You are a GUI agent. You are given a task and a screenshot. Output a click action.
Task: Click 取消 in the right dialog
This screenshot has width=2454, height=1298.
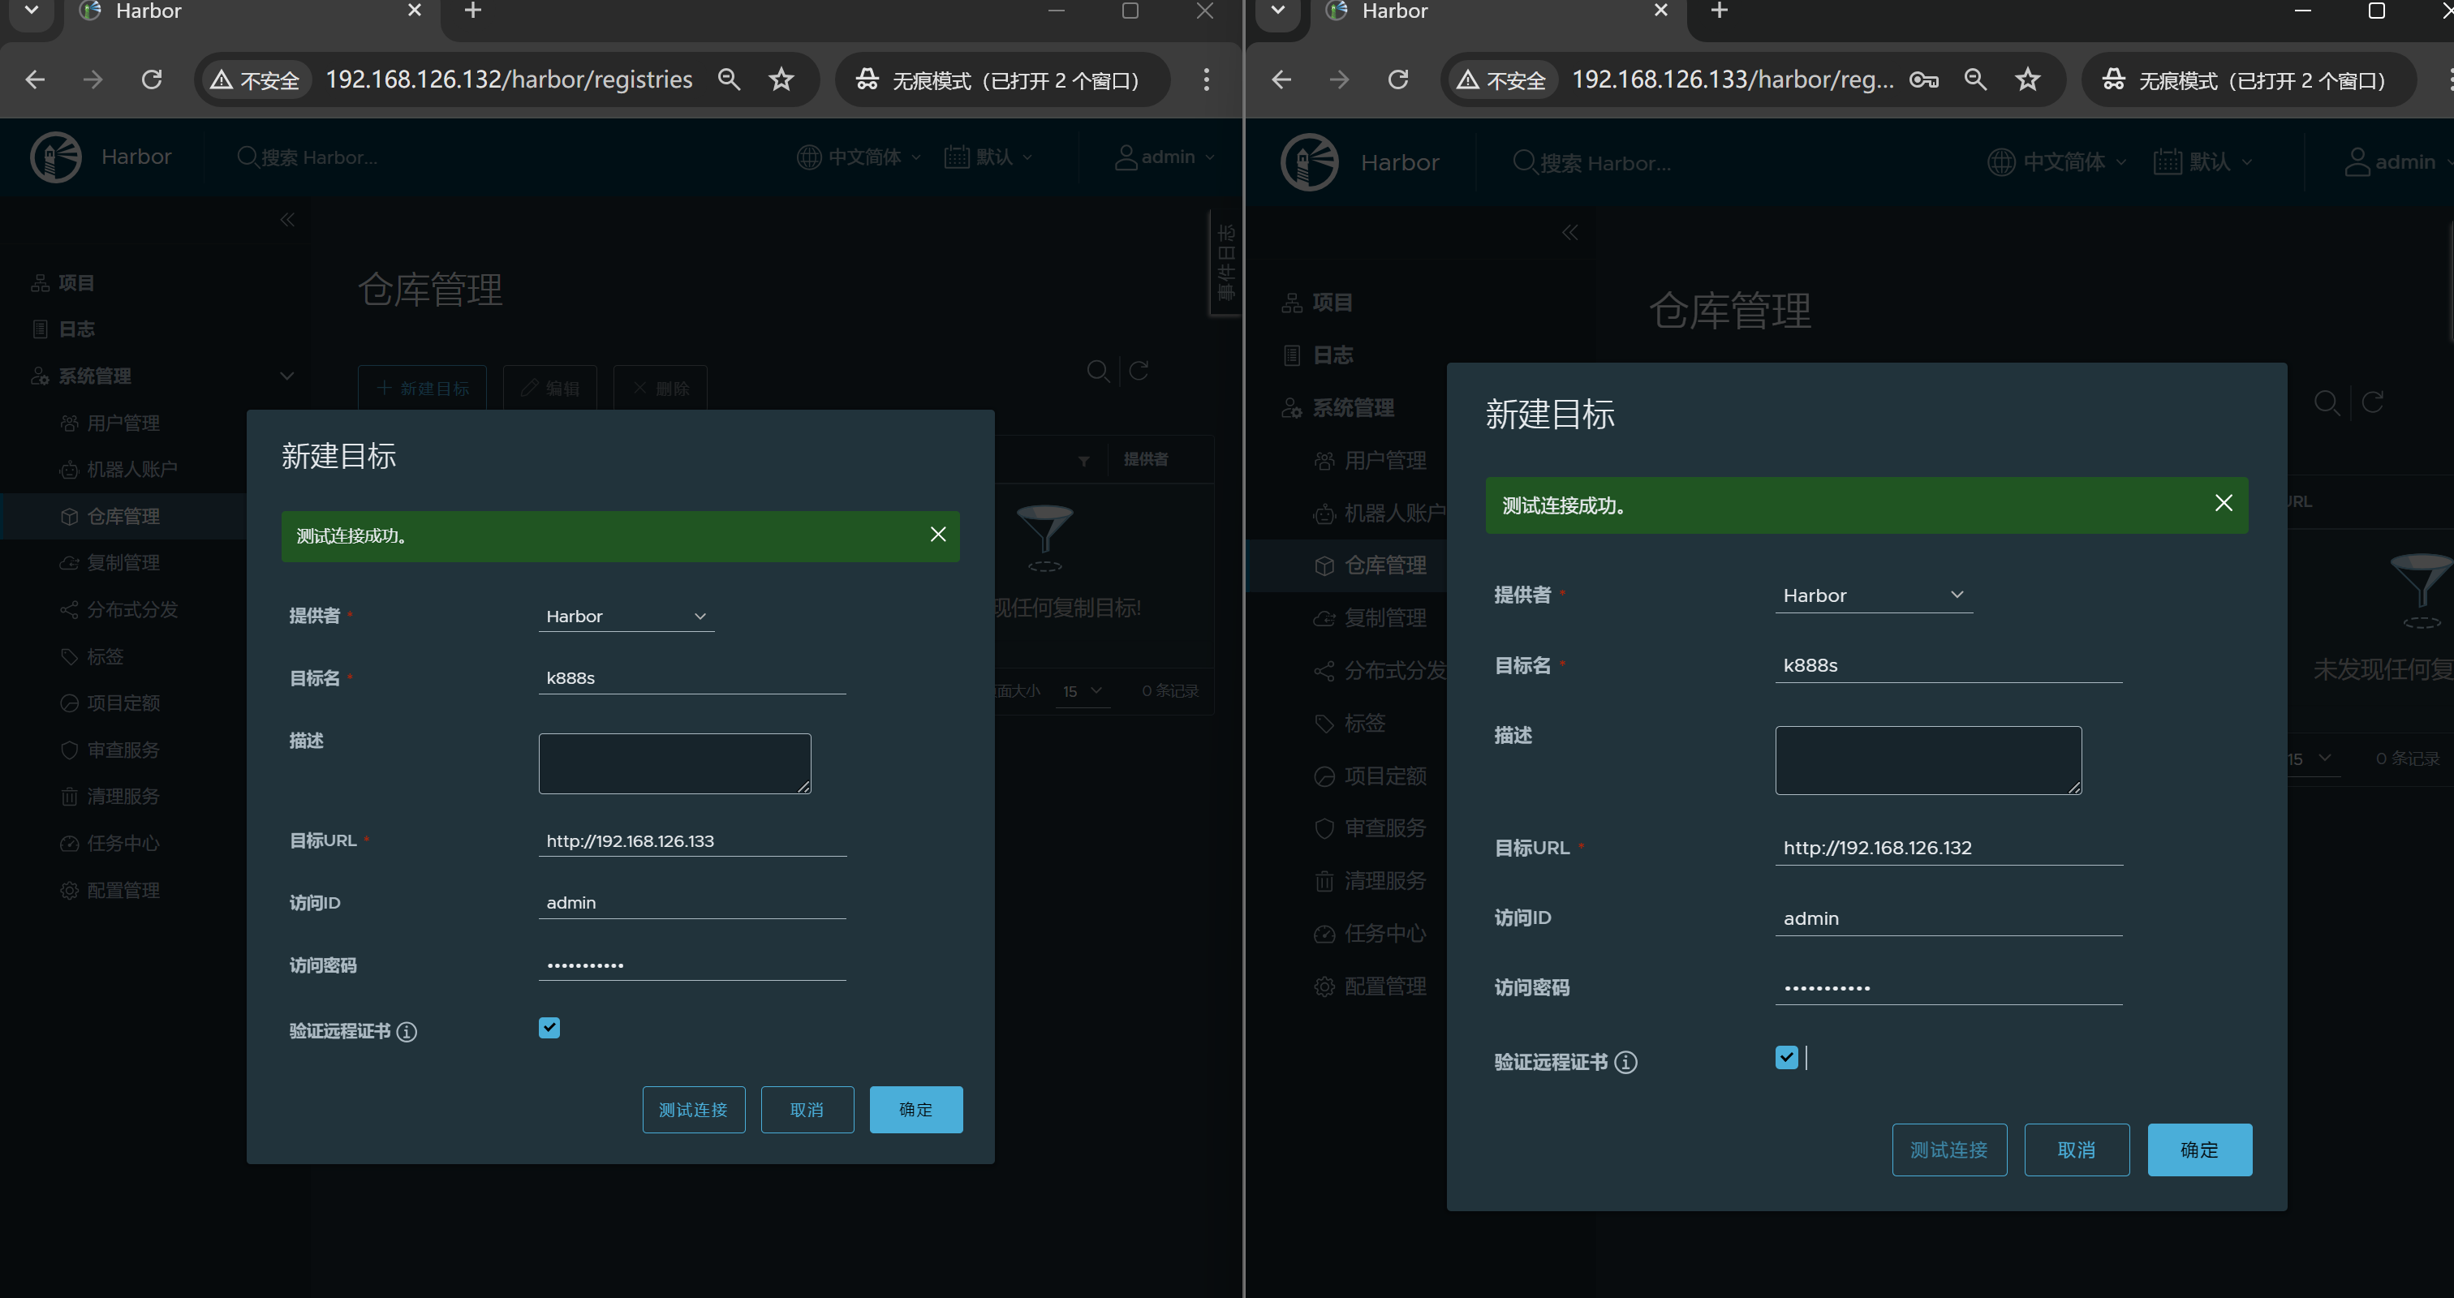coord(2076,1150)
